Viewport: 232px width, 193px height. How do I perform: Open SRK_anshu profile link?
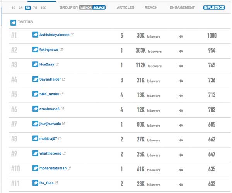click(49, 94)
